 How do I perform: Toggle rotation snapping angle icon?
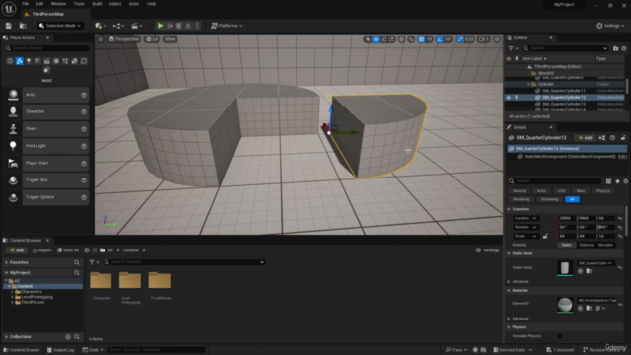pyautogui.click(x=440, y=39)
